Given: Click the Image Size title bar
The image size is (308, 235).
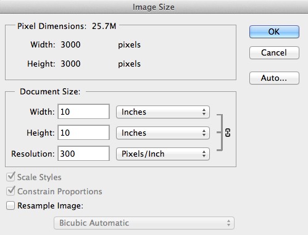Looking at the screenshot, I should (x=154, y=7).
